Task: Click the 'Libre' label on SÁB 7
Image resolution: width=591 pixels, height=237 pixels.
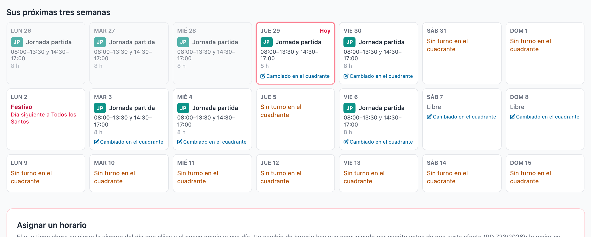Action: coord(434,107)
